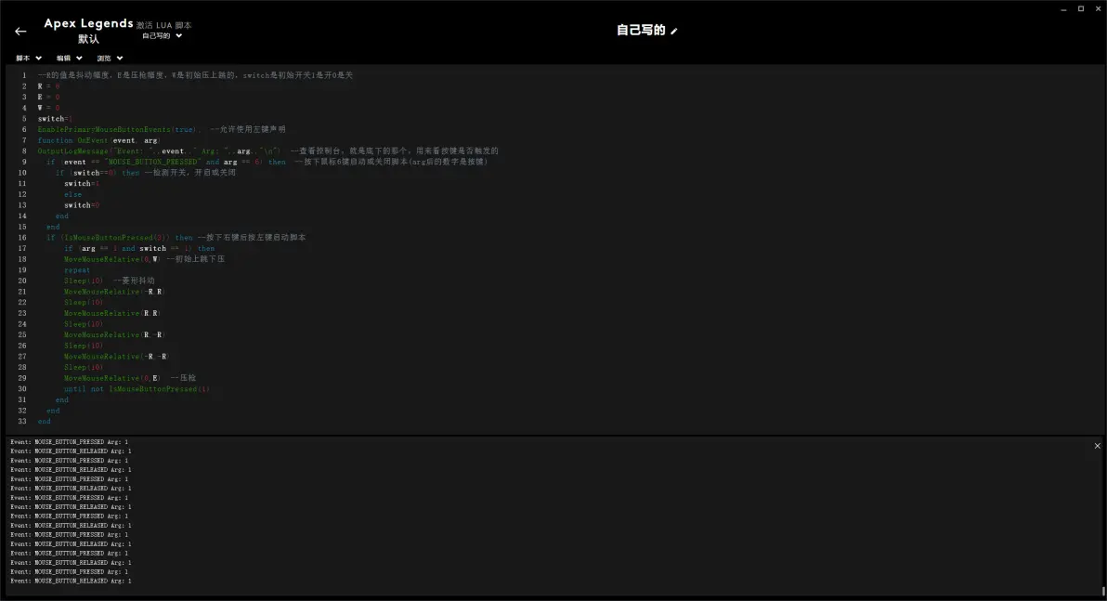
Task: Click the 默认 profile label
Action: pos(88,39)
